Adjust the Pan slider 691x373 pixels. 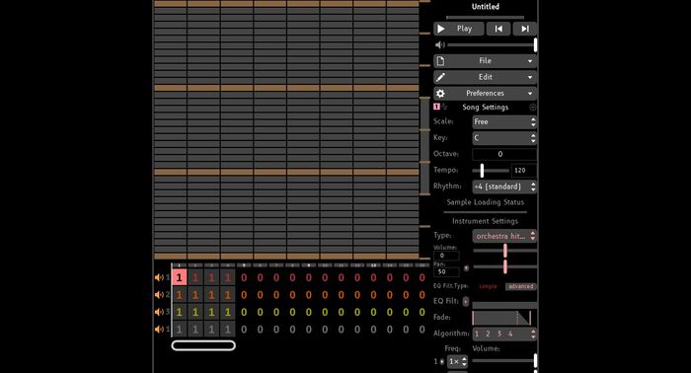point(504,266)
